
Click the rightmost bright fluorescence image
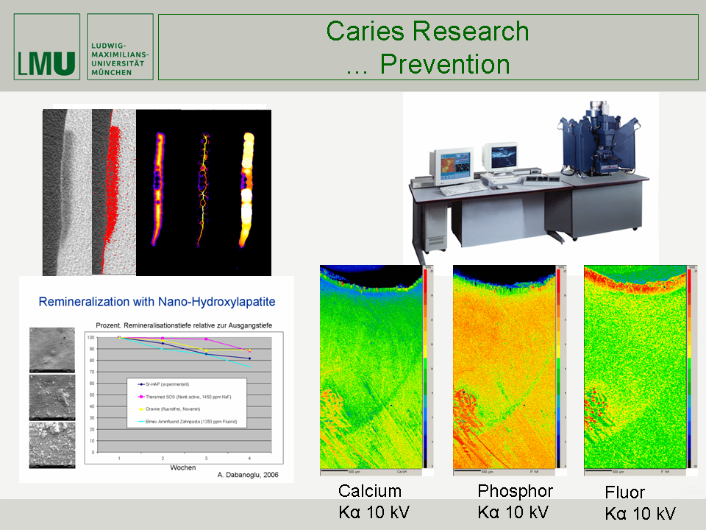249,191
